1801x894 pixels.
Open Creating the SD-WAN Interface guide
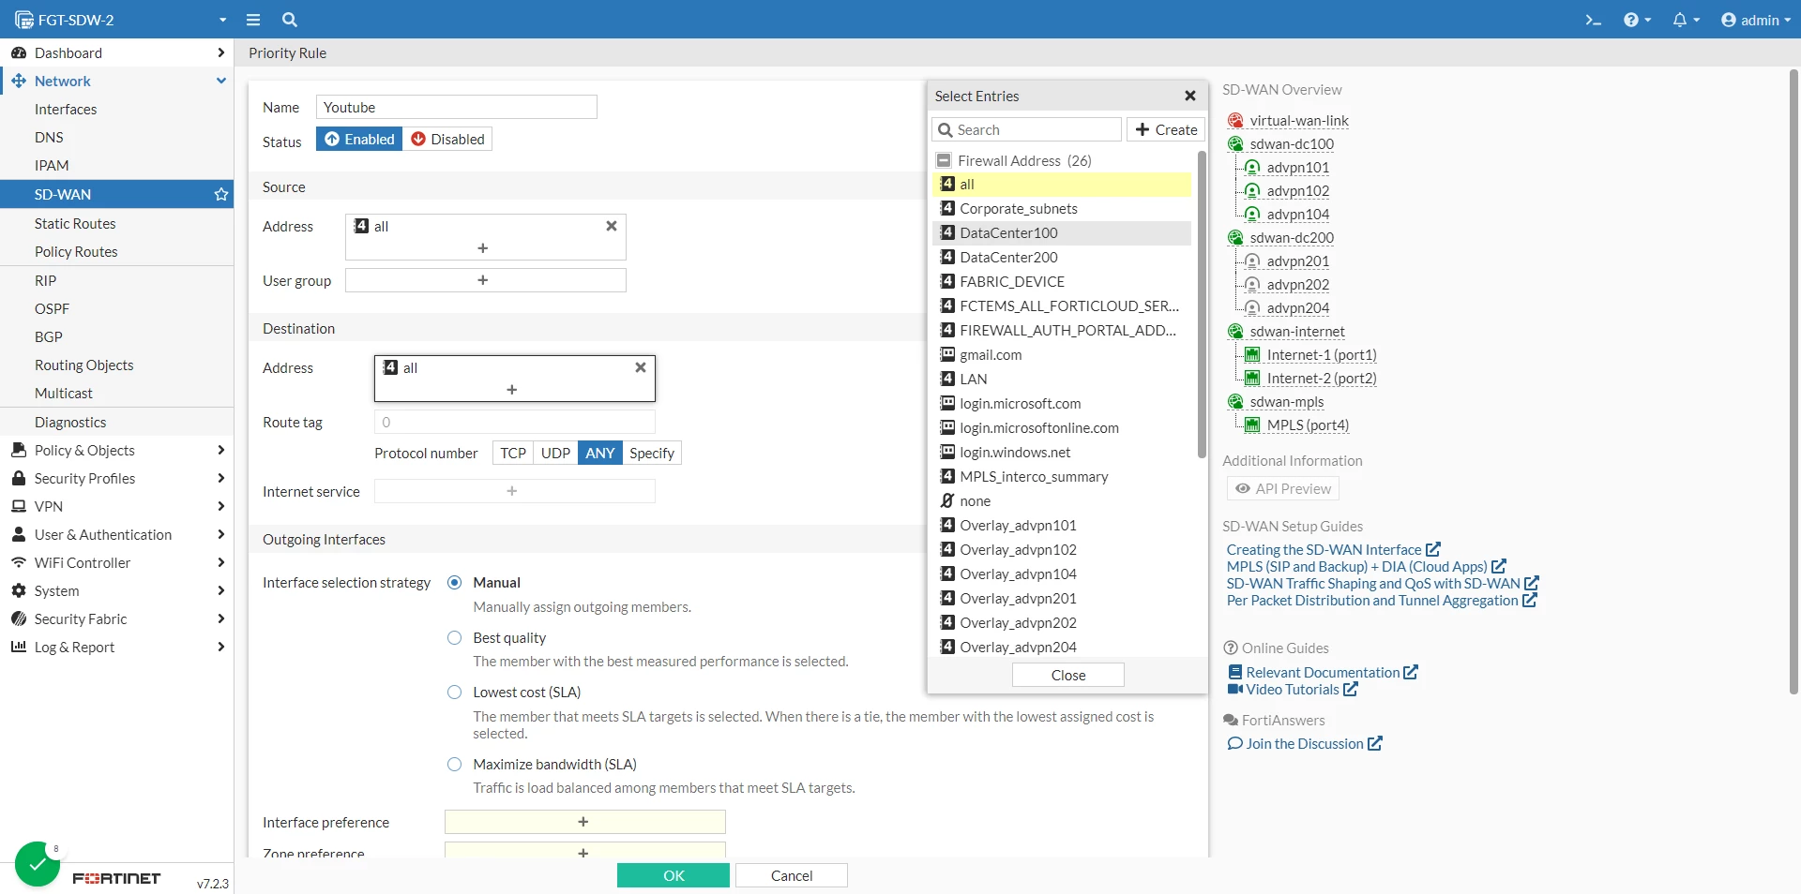click(x=1334, y=549)
